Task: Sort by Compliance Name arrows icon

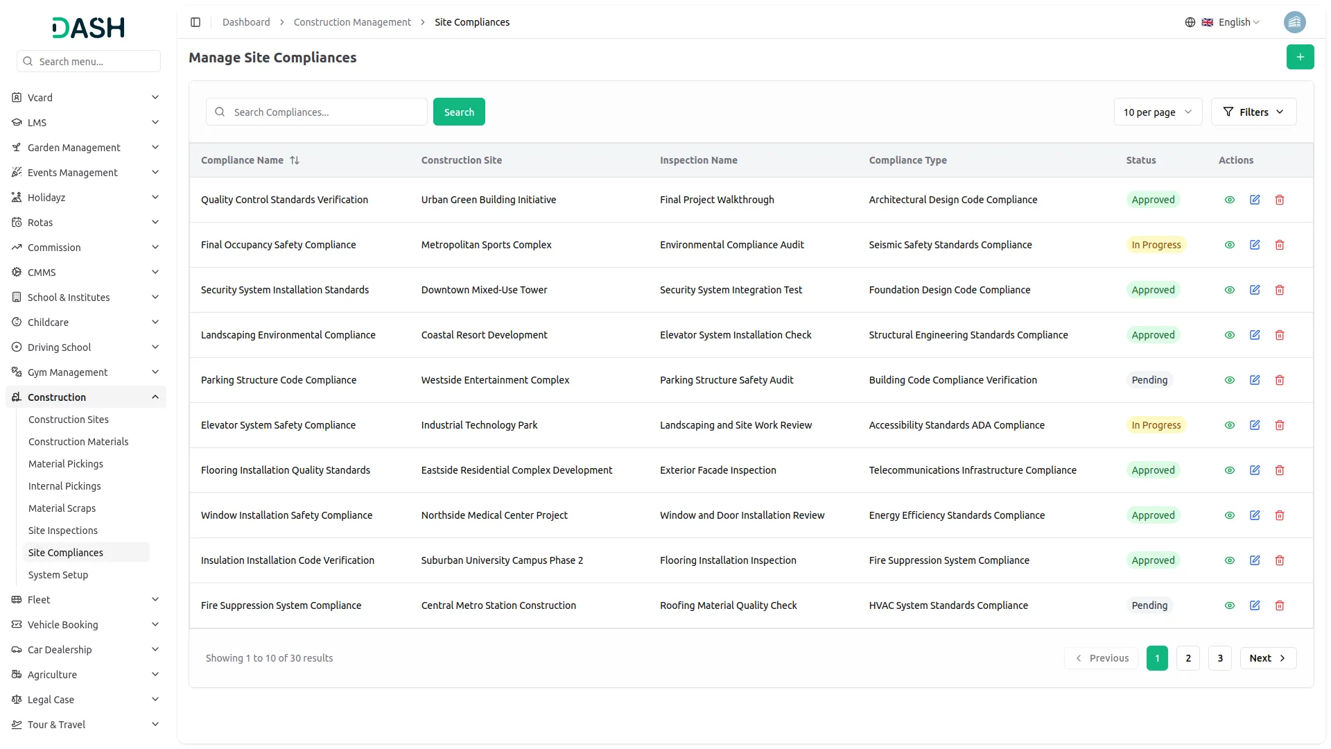Action: (x=295, y=160)
